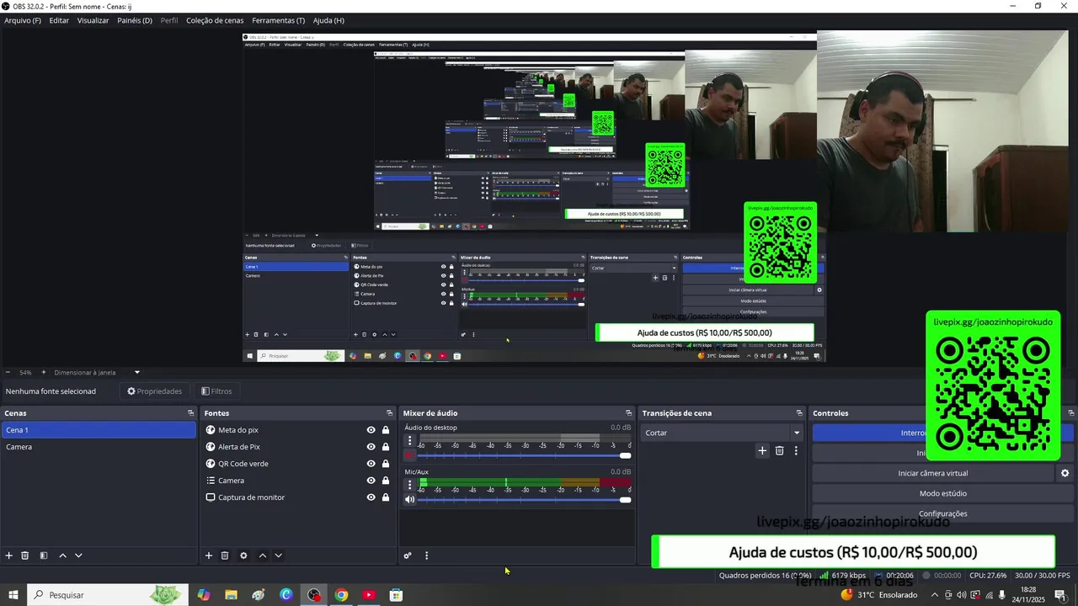Open transition options three-dot menu
This screenshot has width=1078, height=606.
(x=796, y=451)
